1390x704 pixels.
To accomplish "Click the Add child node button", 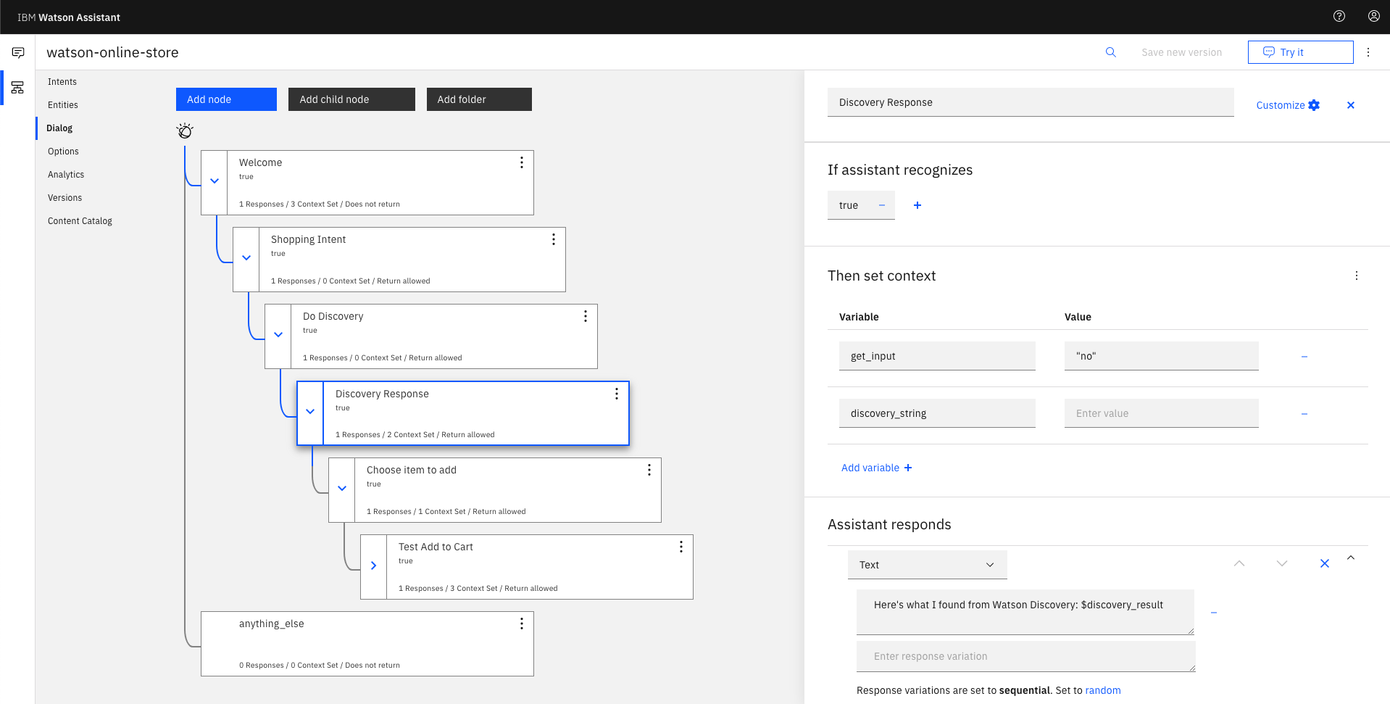I will [x=351, y=99].
